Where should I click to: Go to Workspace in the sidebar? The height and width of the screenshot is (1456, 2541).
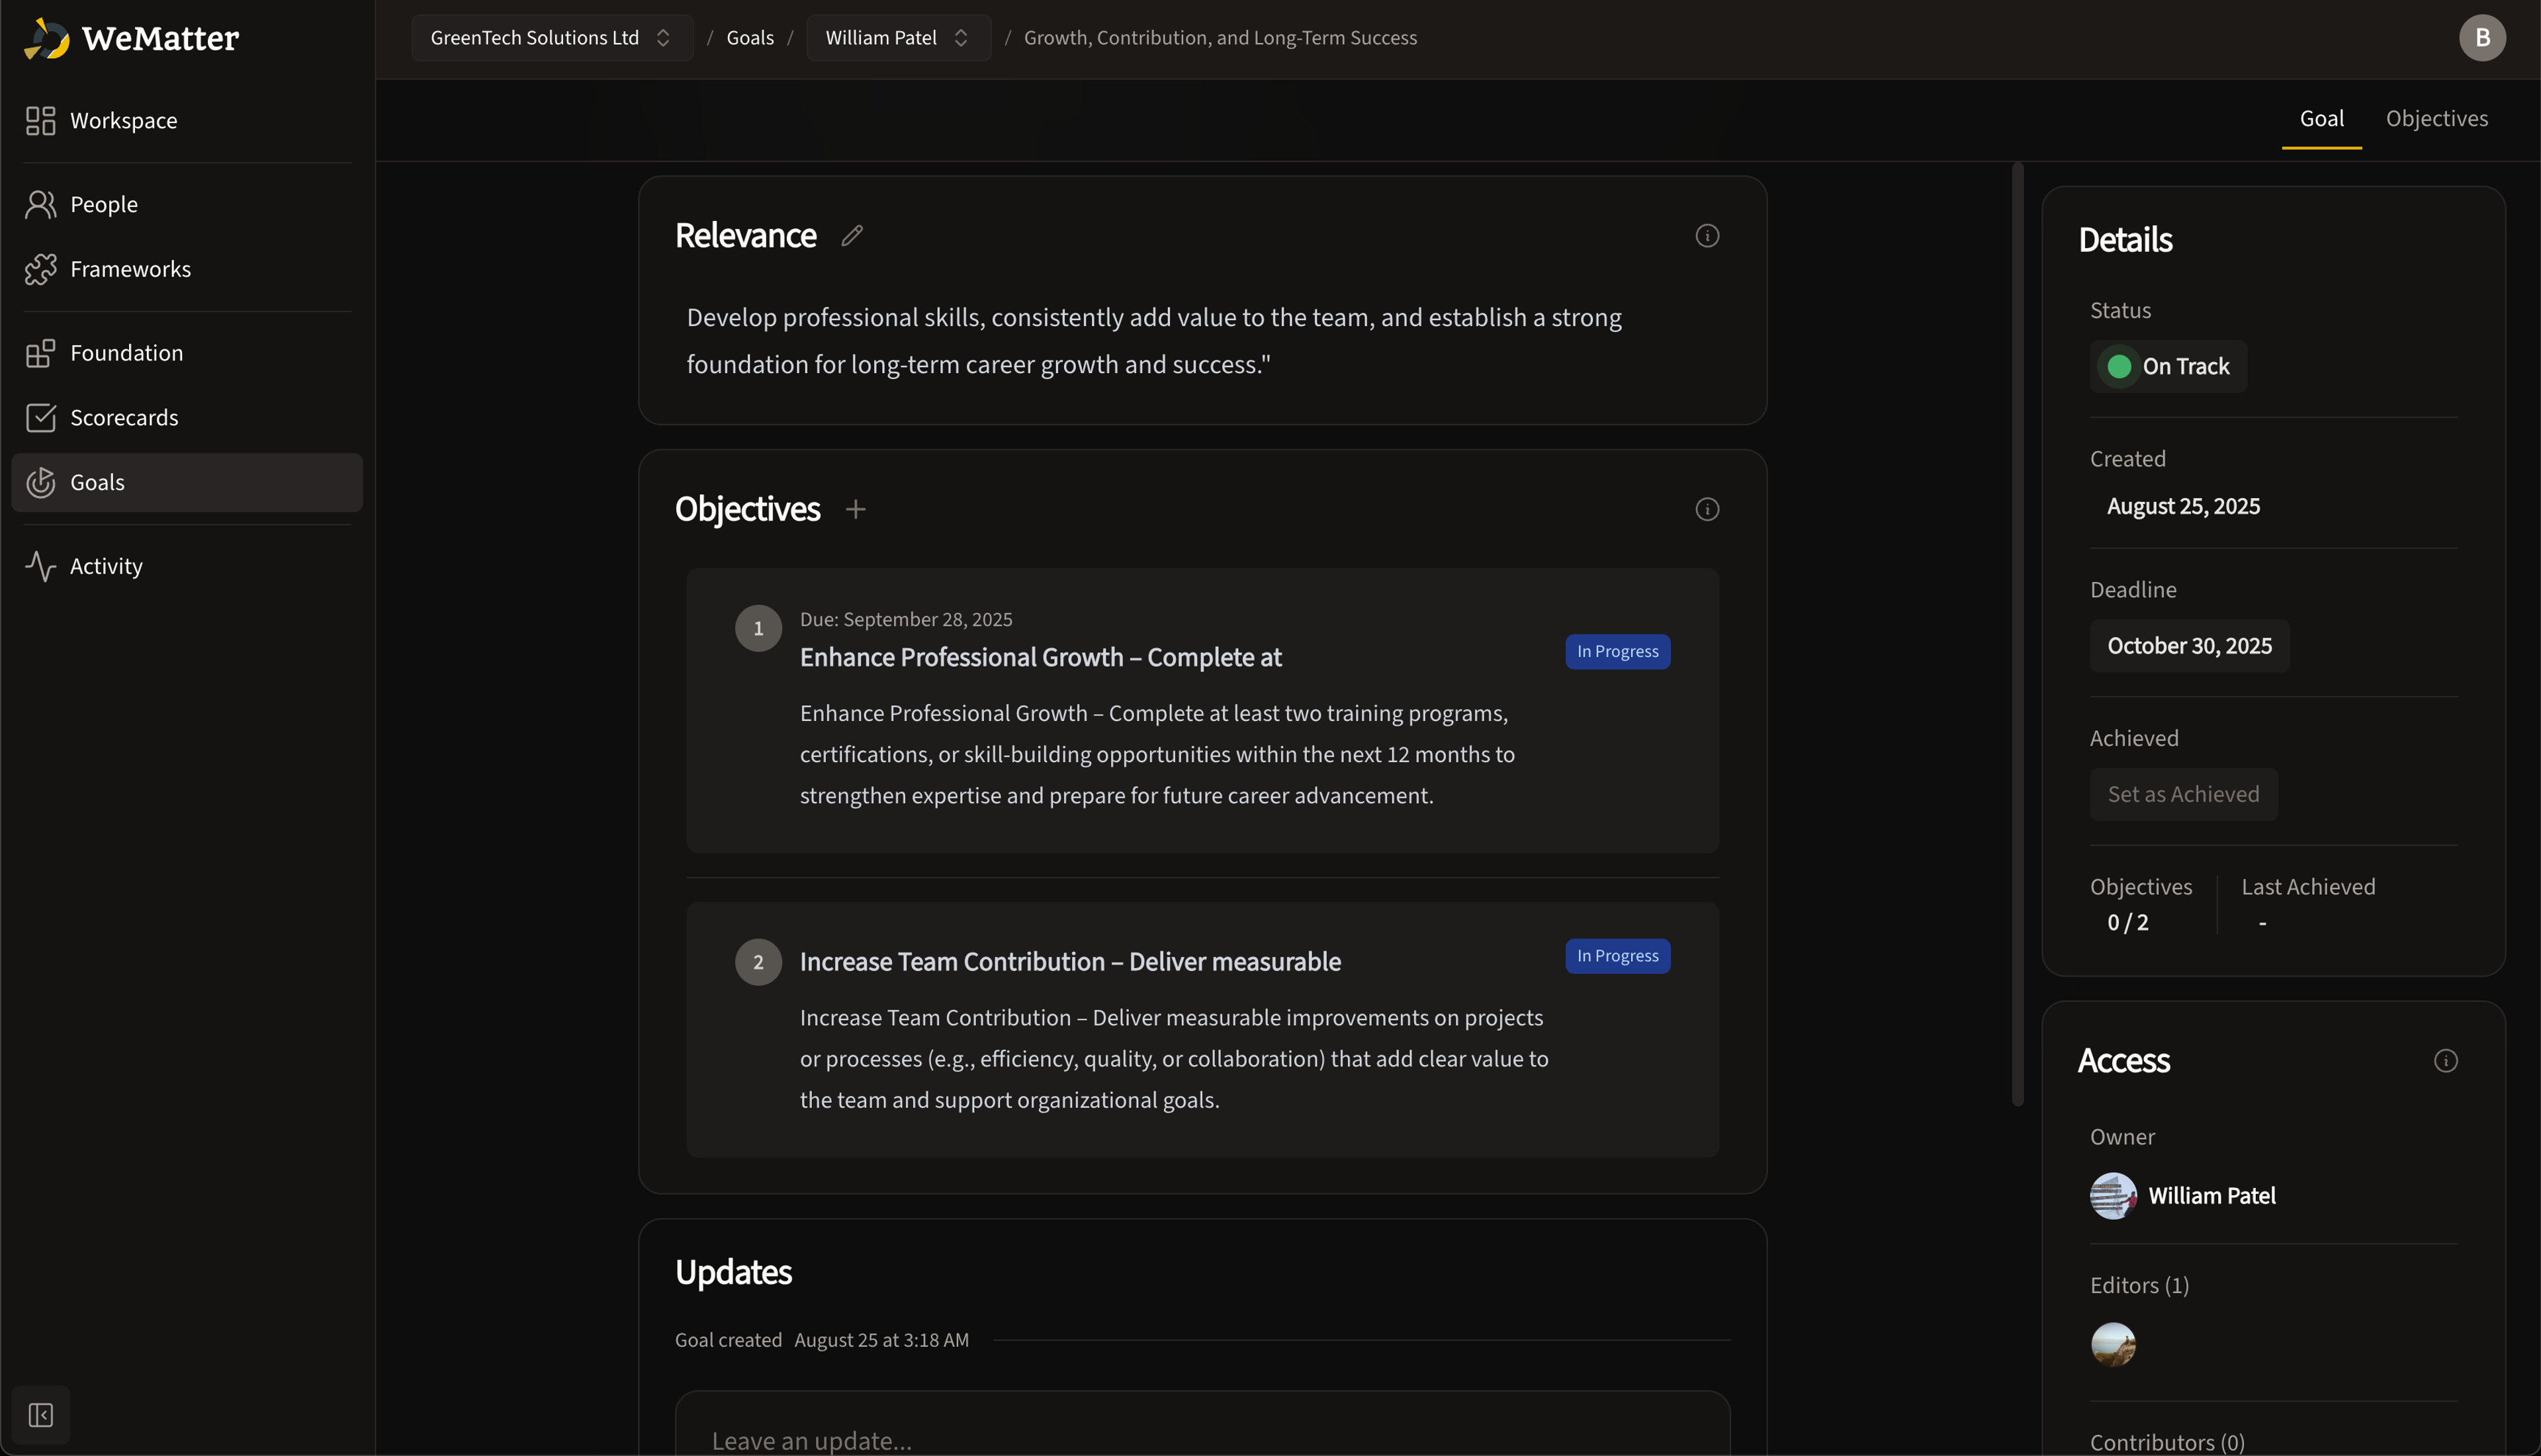tap(187, 121)
